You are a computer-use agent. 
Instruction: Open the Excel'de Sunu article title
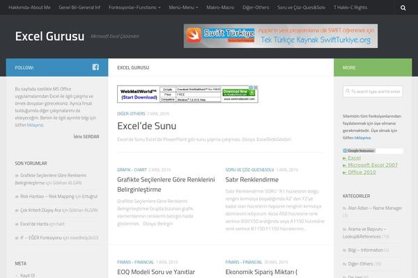click(146, 126)
